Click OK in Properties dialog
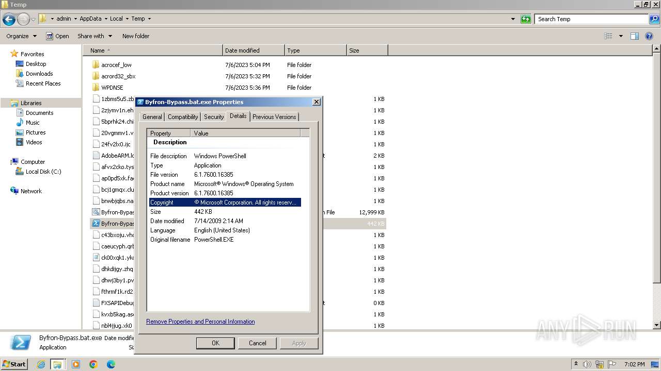Viewport: 661px width, 371px height. (215, 343)
